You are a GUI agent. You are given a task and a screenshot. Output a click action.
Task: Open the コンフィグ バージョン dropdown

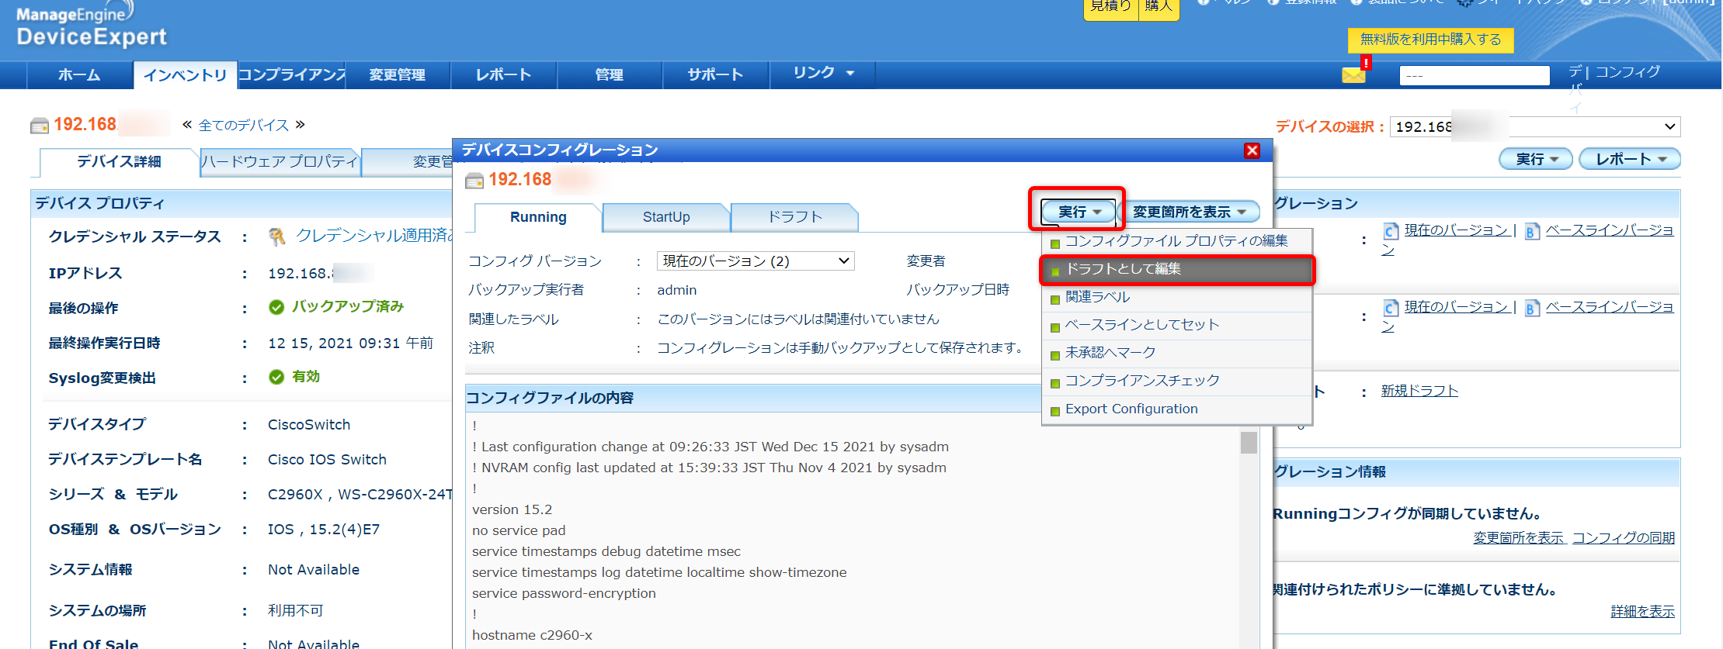click(756, 261)
